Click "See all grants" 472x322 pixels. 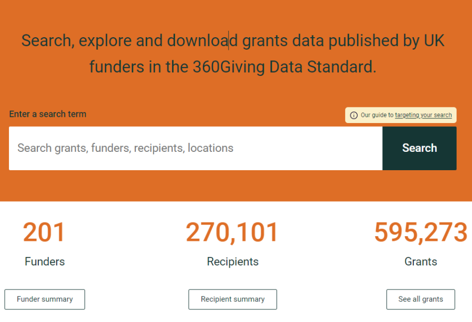pos(421,299)
